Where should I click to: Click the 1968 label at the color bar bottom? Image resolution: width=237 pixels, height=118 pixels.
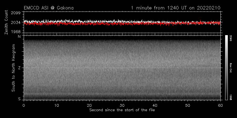click(x=231, y=97)
